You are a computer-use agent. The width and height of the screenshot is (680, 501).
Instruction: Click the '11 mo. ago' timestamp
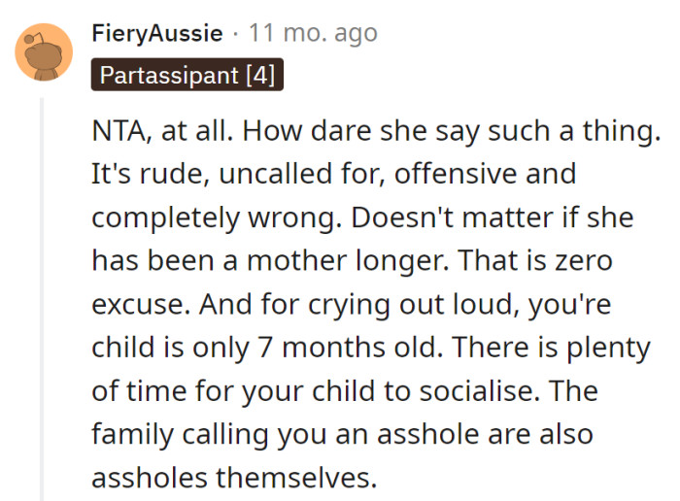coord(313,34)
